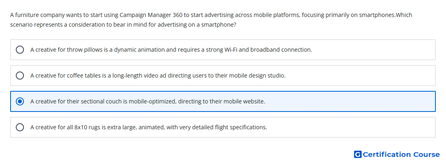
Task: Click the mobile-optimized sectional couch answer text
Action: 148,101
